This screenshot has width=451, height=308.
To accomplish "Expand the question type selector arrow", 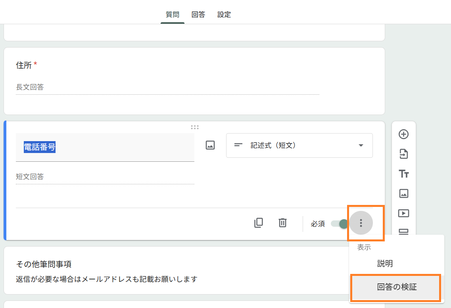I will click(361, 145).
